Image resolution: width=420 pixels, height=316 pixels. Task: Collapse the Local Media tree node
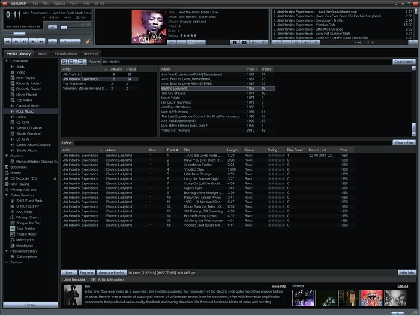click(7, 61)
